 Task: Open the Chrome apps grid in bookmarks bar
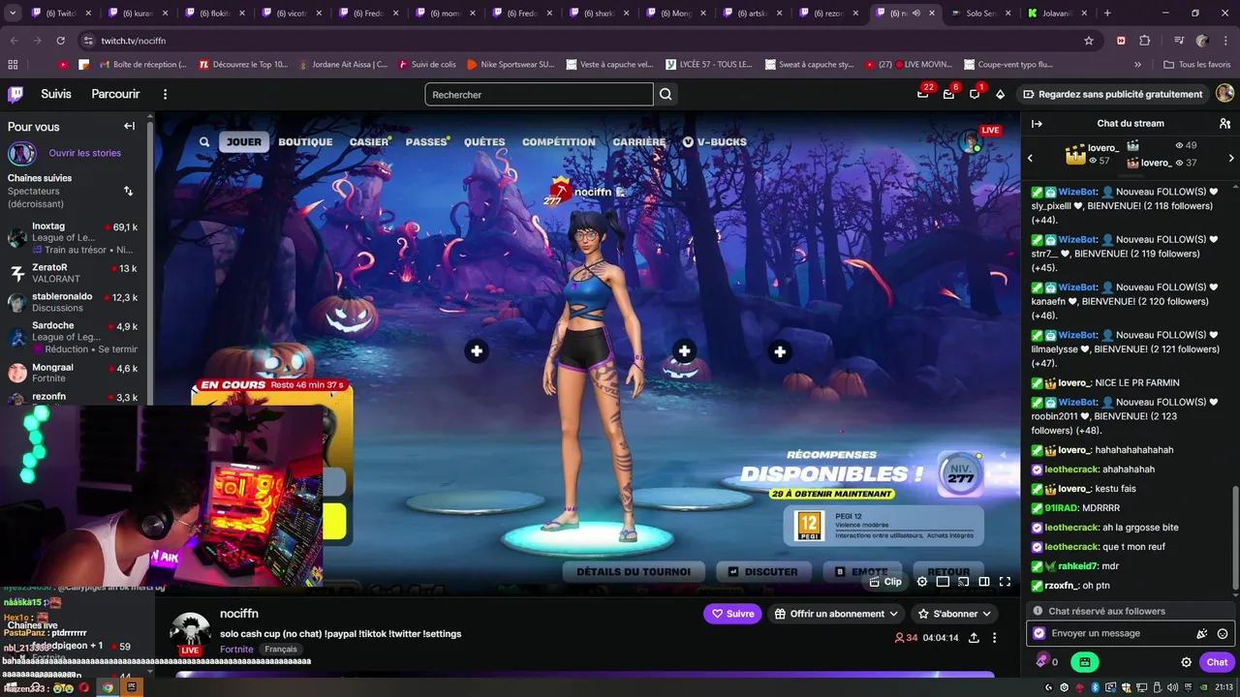13,64
